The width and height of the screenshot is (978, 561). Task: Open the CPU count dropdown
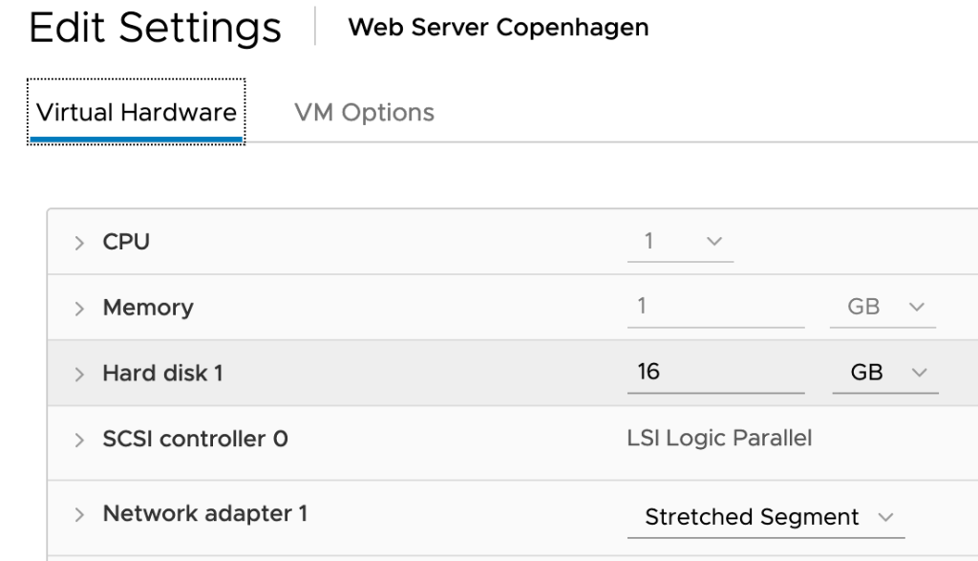pyautogui.click(x=680, y=243)
